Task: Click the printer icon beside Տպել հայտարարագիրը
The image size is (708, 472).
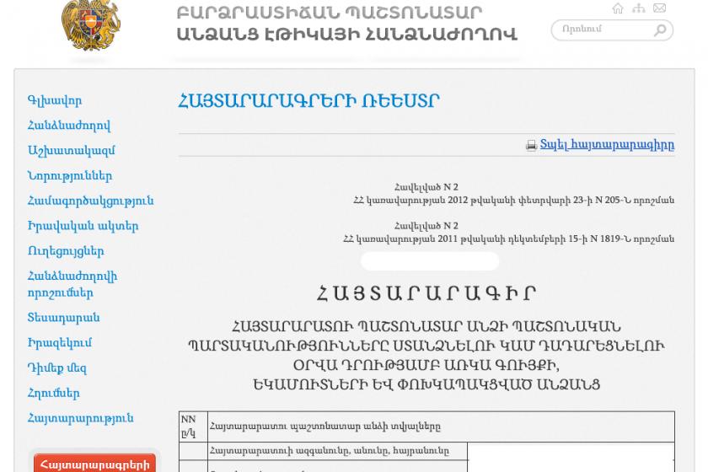Action: coord(532,146)
